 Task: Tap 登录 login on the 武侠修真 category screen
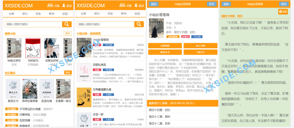(x=139, y=6)
